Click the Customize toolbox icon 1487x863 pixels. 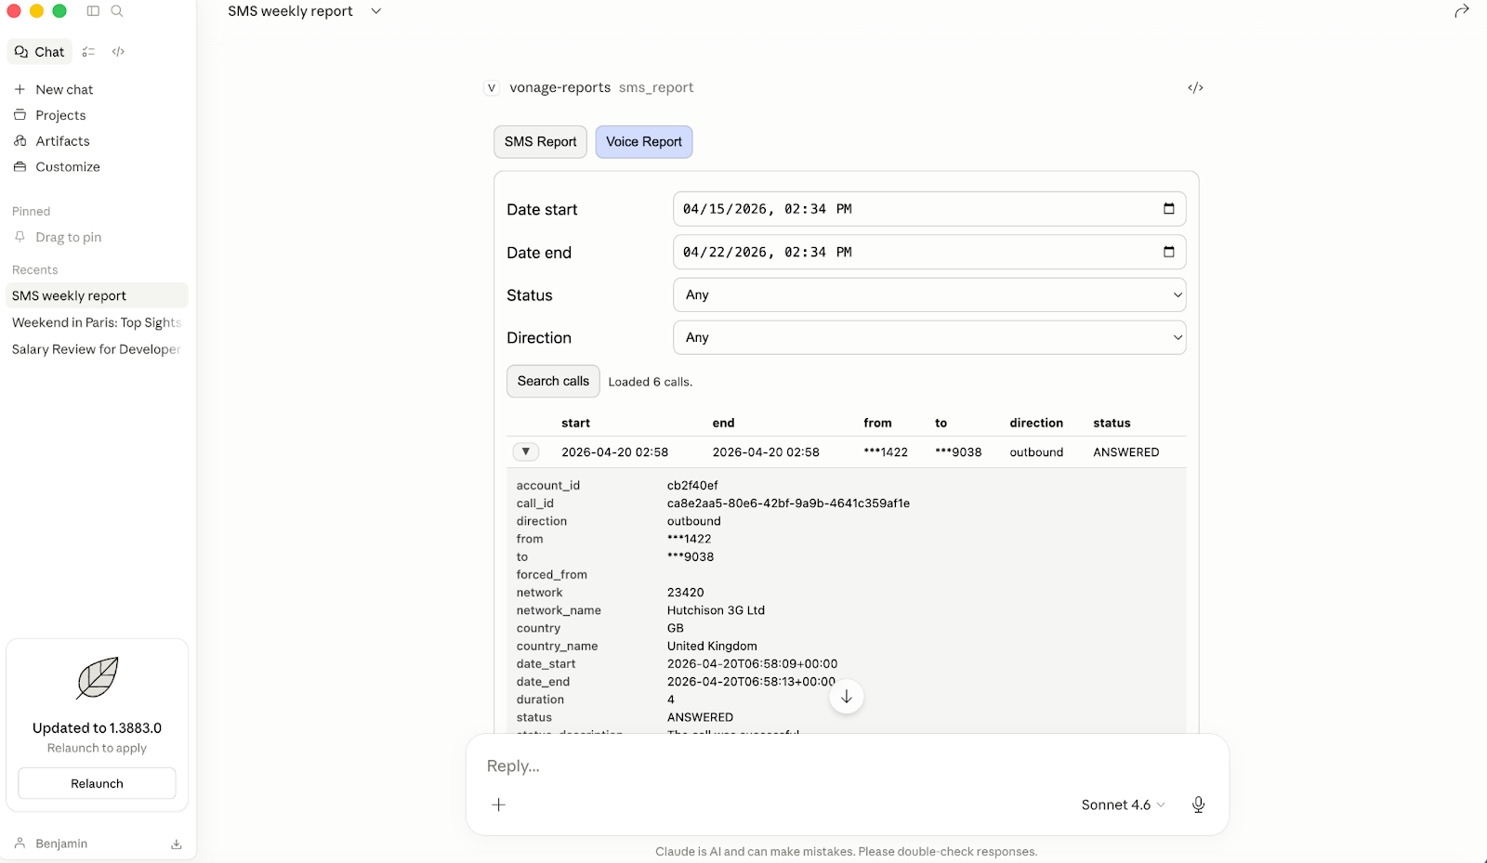click(x=20, y=167)
